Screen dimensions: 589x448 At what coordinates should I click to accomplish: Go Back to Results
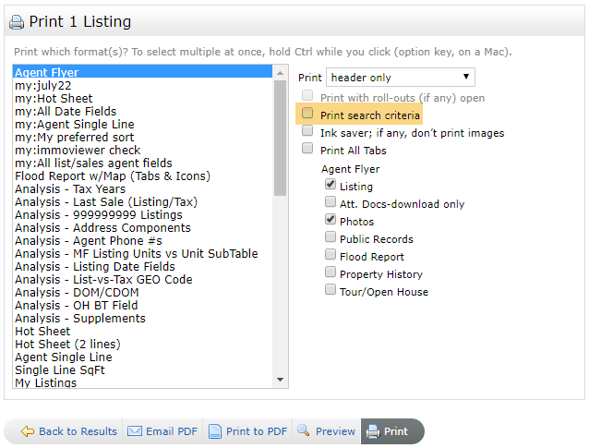pyautogui.click(x=78, y=431)
